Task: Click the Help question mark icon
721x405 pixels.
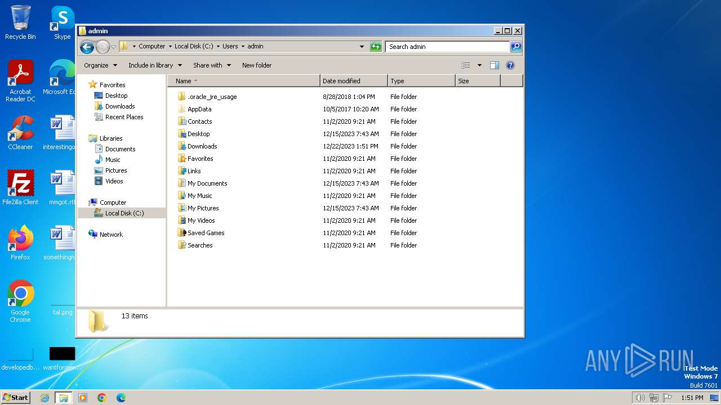Action: 510,65
